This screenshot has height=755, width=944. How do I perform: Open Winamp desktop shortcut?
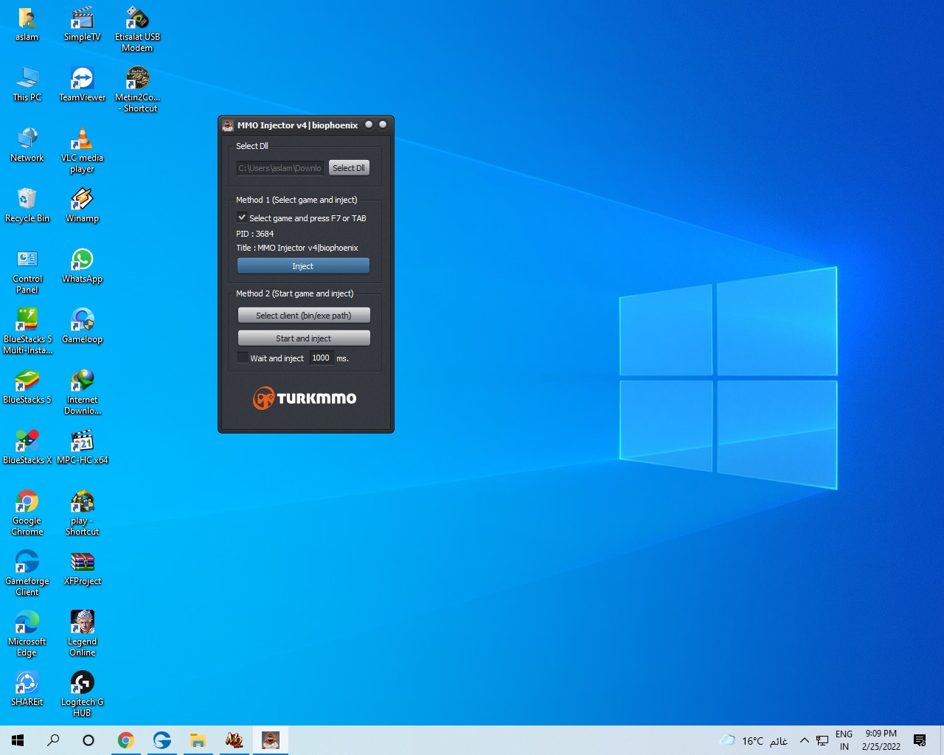click(x=82, y=205)
